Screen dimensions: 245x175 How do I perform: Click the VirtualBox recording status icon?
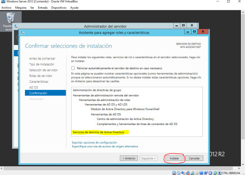tap(206, 173)
